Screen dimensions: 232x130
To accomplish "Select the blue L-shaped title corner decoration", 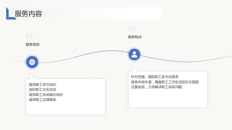I will tap(10, 13).
